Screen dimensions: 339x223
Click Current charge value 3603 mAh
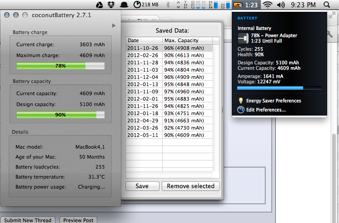(92, 44)
